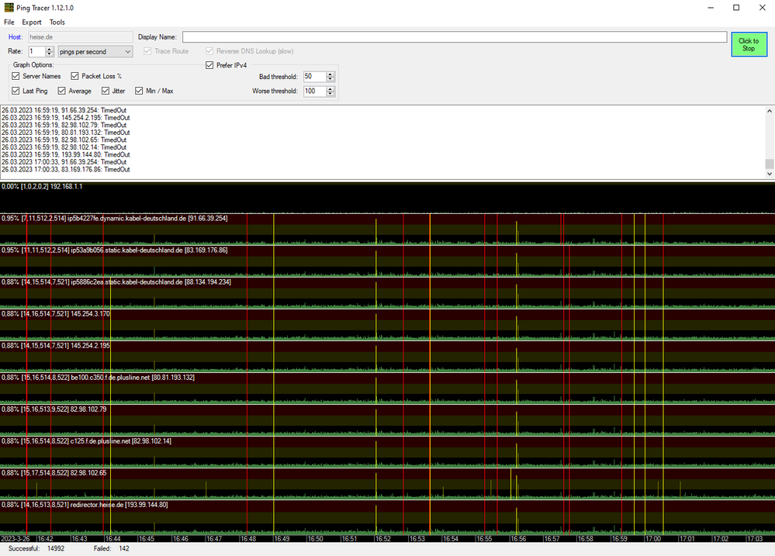
Task: Toggle the Average graph option
Action: [62, 92]
